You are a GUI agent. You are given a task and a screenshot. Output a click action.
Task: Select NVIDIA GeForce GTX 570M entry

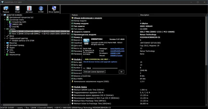[23, 41]
